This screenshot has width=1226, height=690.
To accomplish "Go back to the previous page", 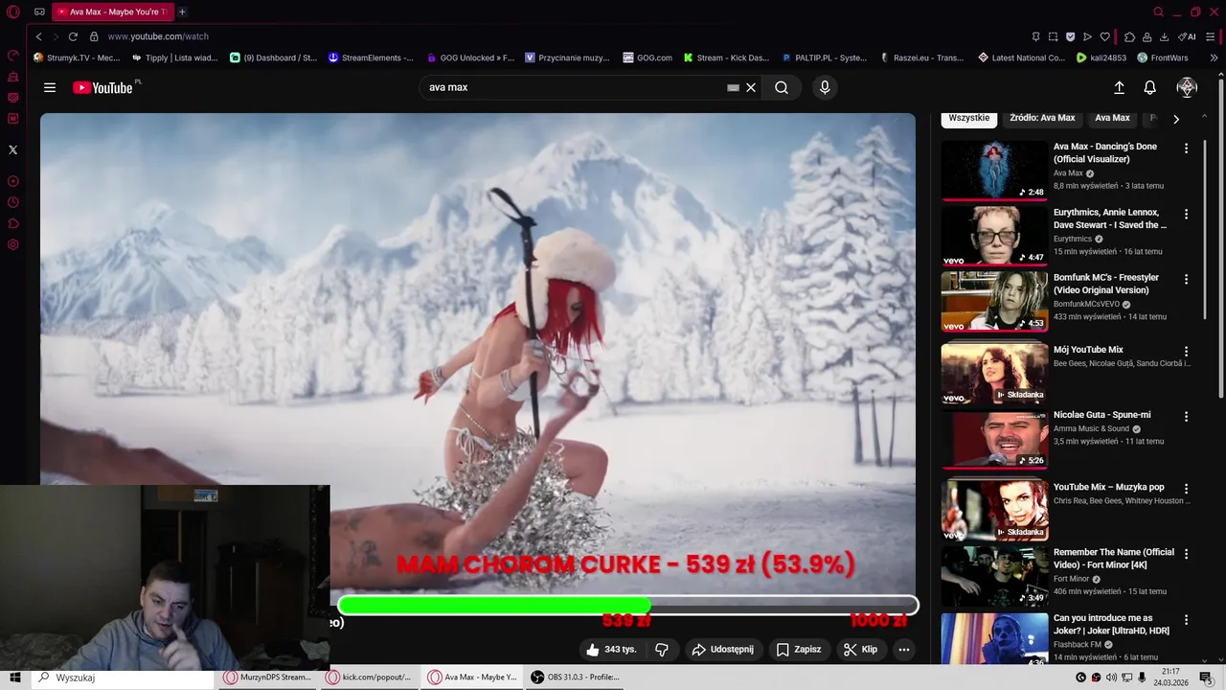I will [38, 36].
